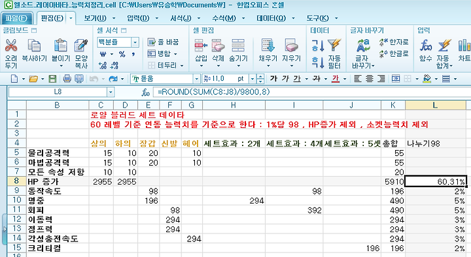Open the 백분율 number format dropdown
The height and width of the screenshot is (257, 471).
click(135, 42)
